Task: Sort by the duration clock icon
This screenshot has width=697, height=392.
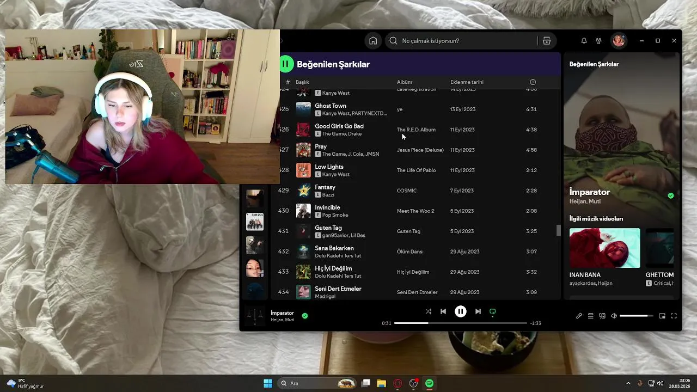Action: tap(533, 82)
